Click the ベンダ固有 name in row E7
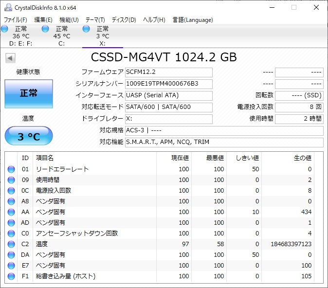Viewport: 328px width, 288px height. [51, 266]
